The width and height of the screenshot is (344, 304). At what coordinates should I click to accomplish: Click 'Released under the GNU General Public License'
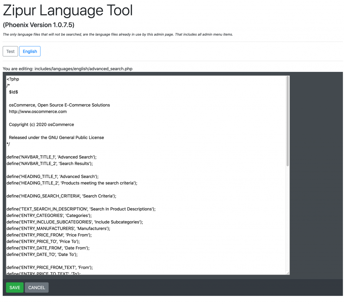(56, 137)
